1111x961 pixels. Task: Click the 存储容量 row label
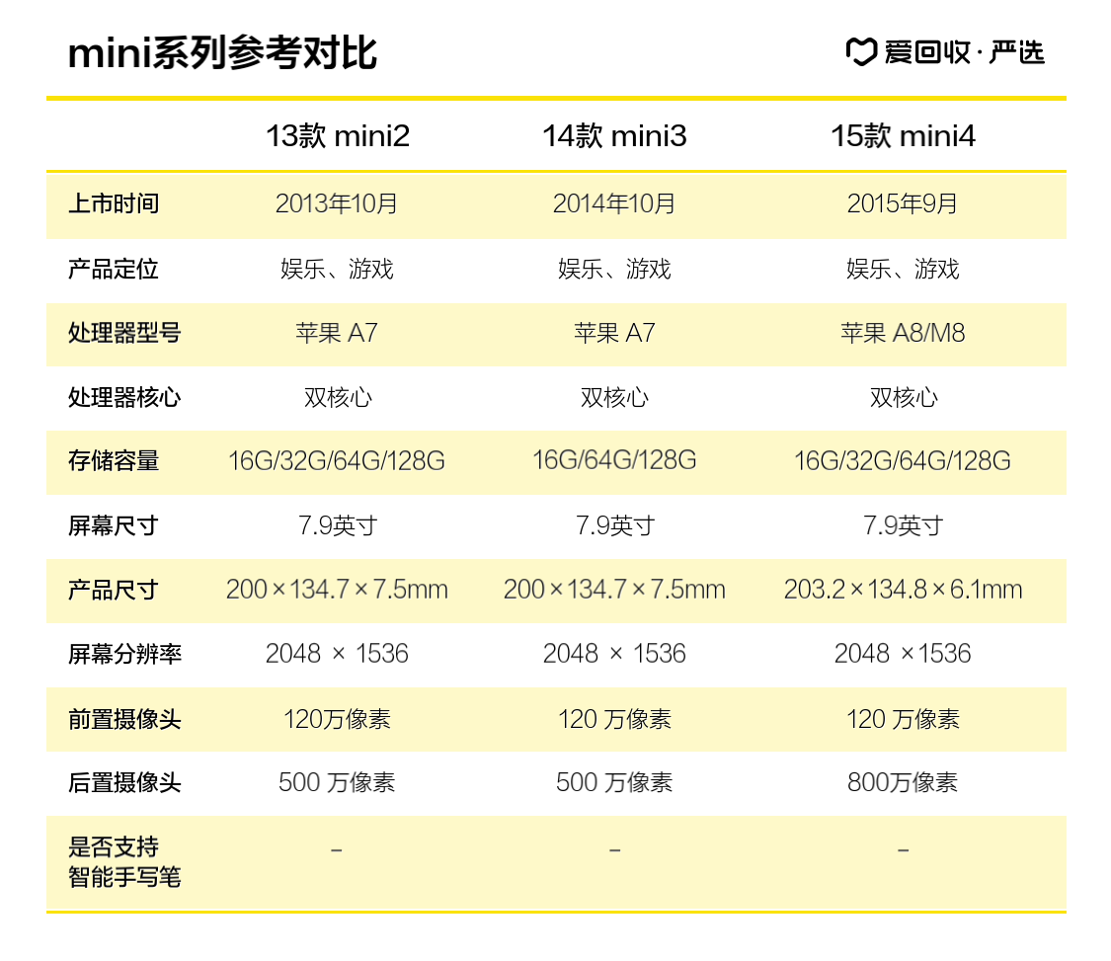click(x=114, y=461)
